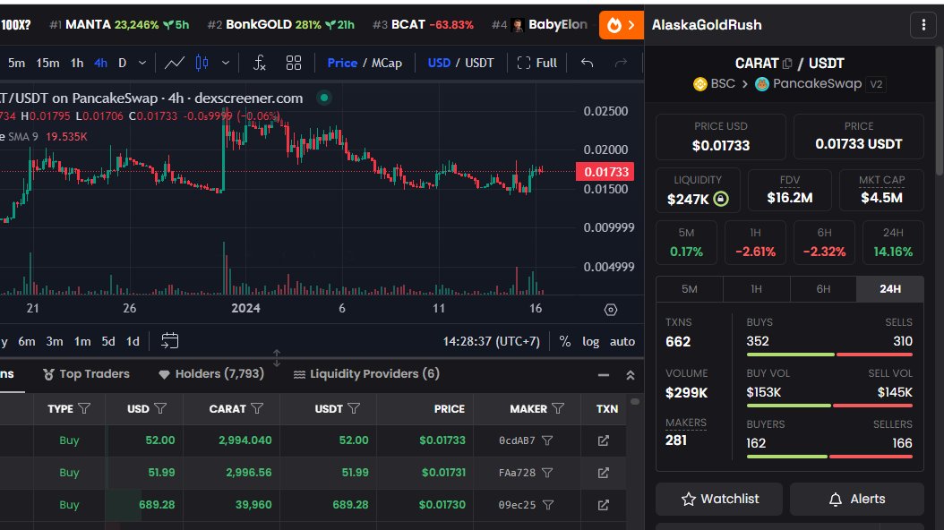
Task: Expand timeframe dropdown next to D
Action: 142,63
